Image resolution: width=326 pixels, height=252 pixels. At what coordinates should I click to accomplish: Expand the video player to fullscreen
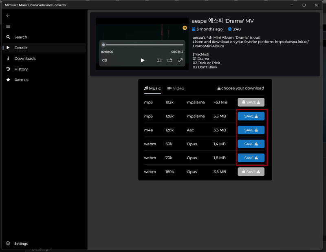(x=181, y=60)
